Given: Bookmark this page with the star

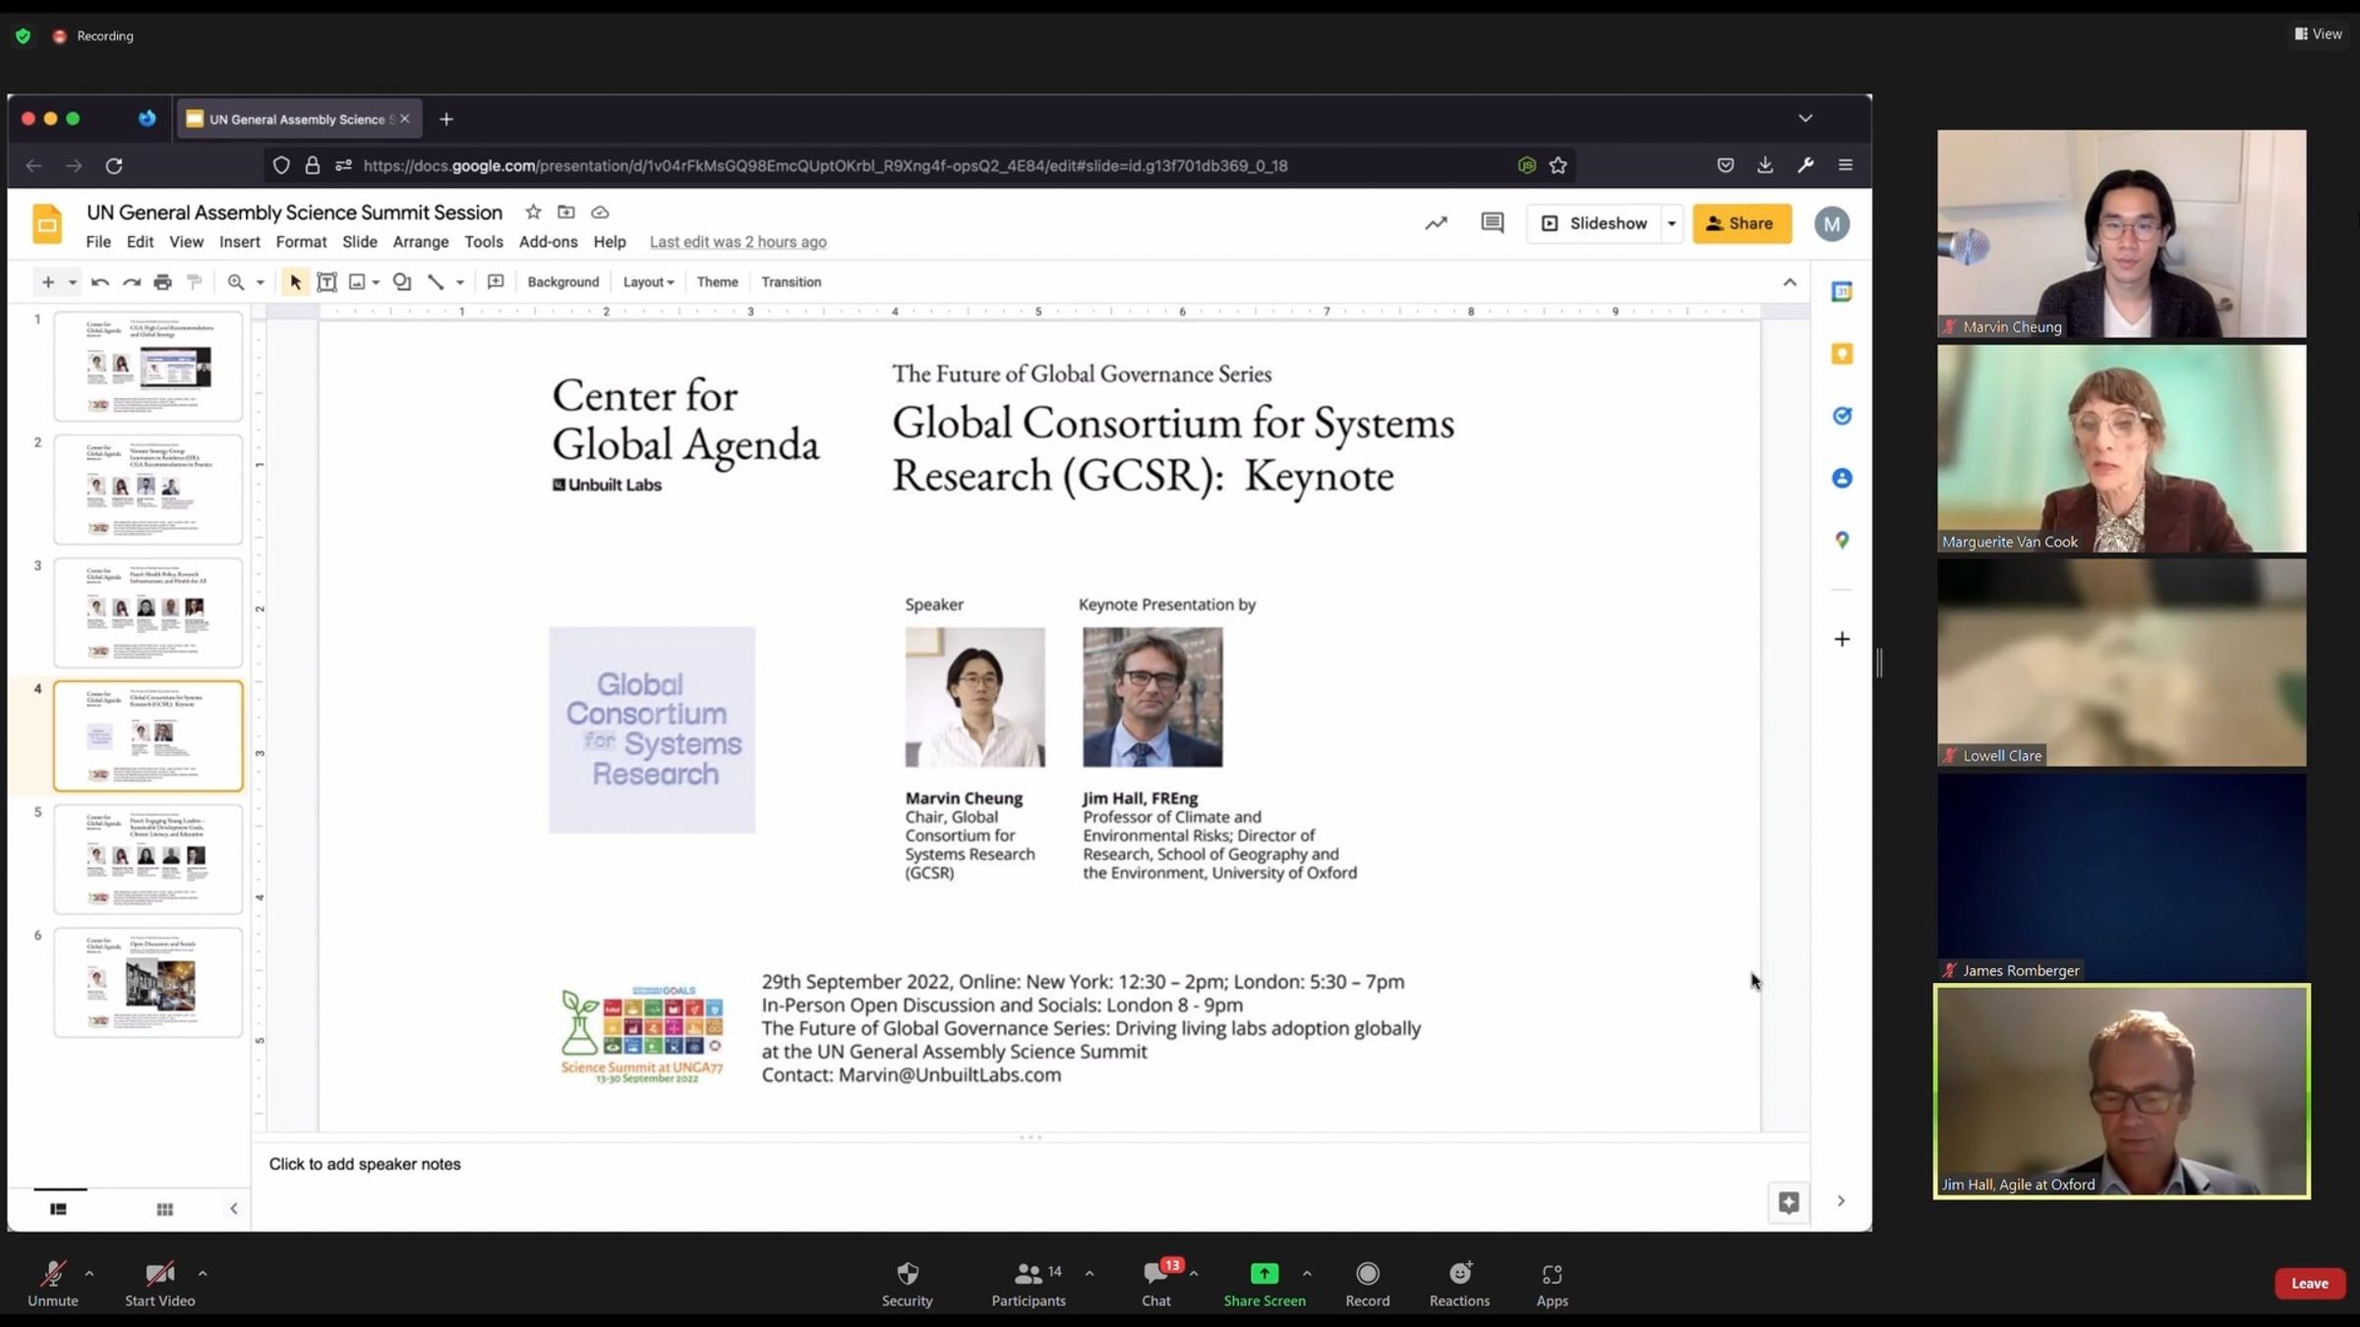Looking at the screenshot, I should point(1558,165).
